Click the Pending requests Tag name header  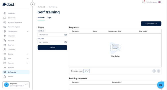[x=75, y=82]
